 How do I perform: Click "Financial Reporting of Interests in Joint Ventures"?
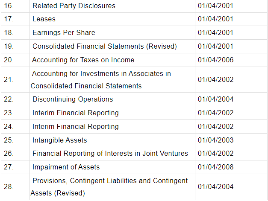(110, 154)
